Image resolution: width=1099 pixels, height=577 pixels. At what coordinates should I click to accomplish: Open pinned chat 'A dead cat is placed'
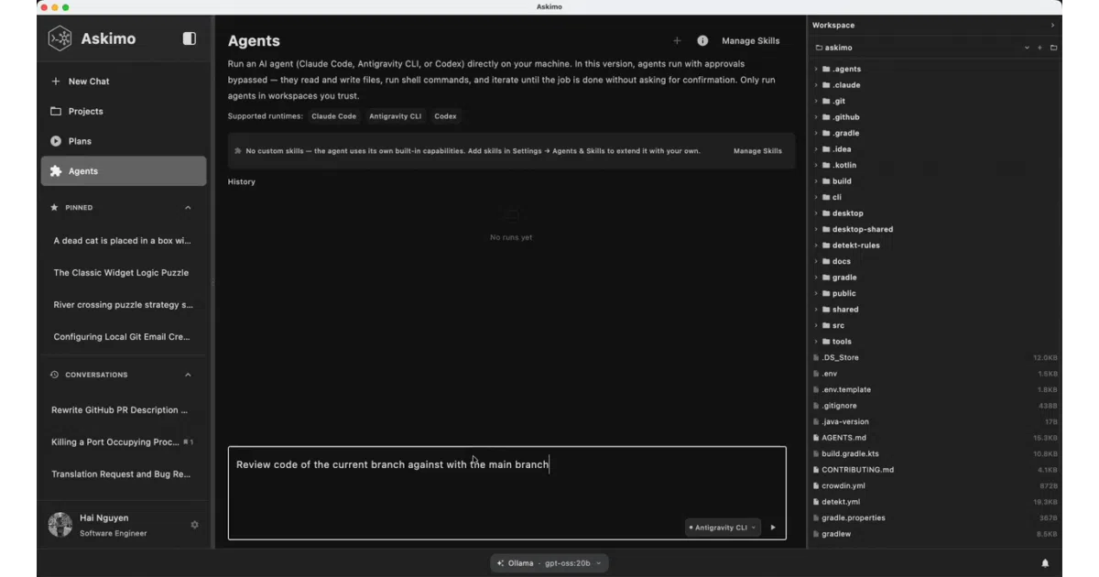coord(123,241)
